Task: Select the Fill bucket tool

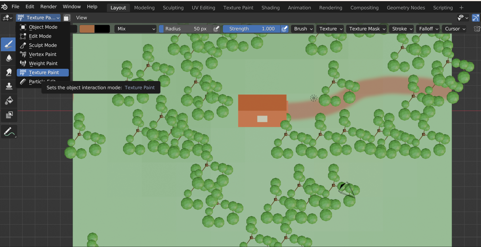Action: click(x=9, y=100)
